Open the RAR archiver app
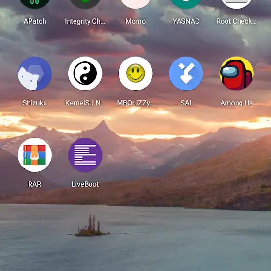This screenshot has height=271, width=271. pyautogui.click(x=35, y=155)
